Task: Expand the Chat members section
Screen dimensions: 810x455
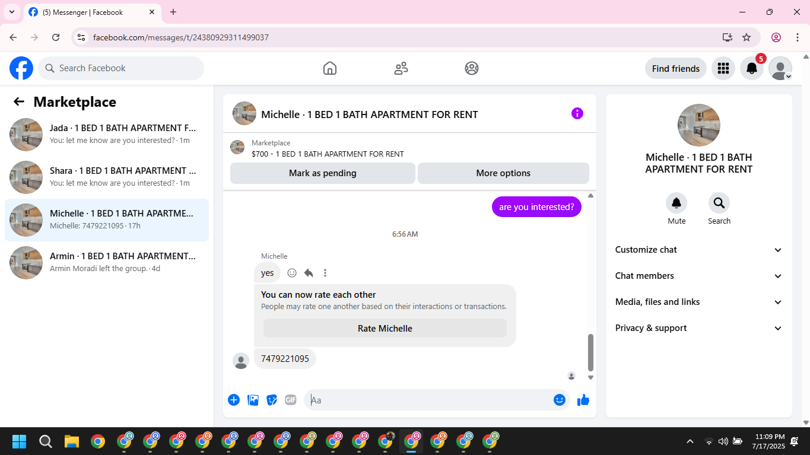Action: tap(699, 276)
